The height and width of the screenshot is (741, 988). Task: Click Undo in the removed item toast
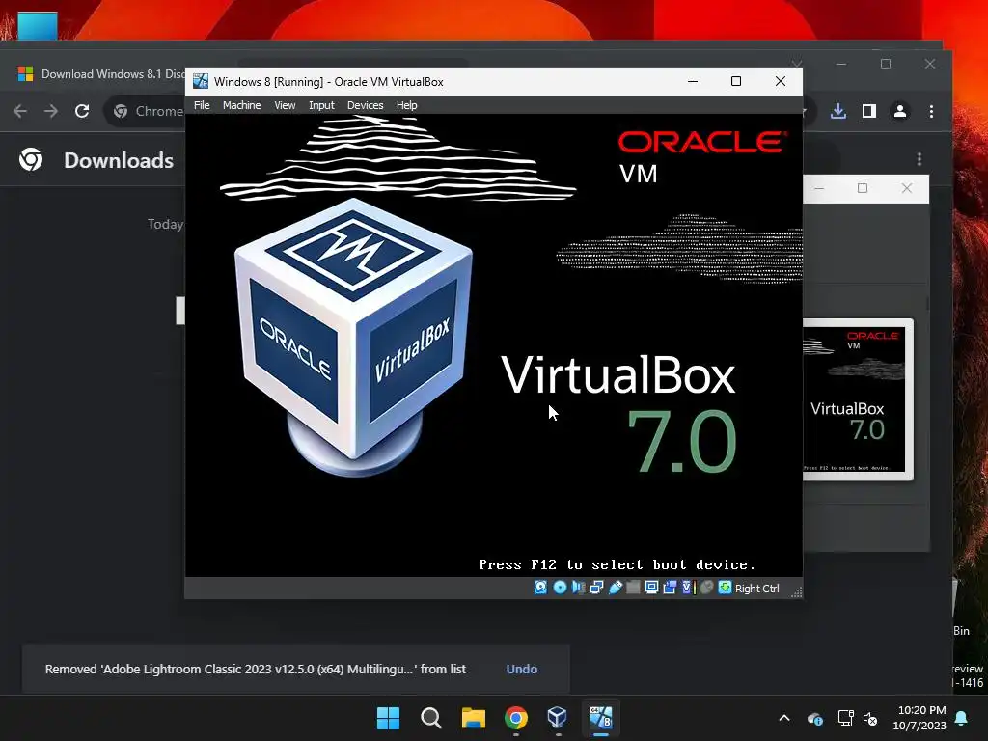(x=522, y=670)
